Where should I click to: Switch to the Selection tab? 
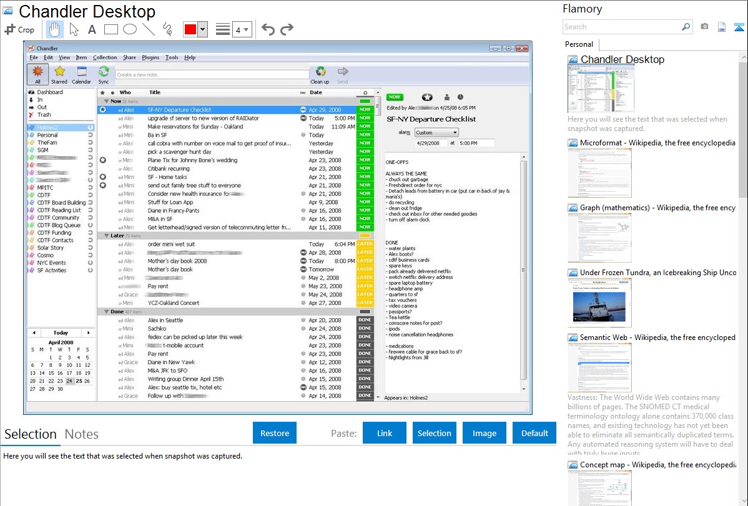pyautogui.click(x=31, y=434)
